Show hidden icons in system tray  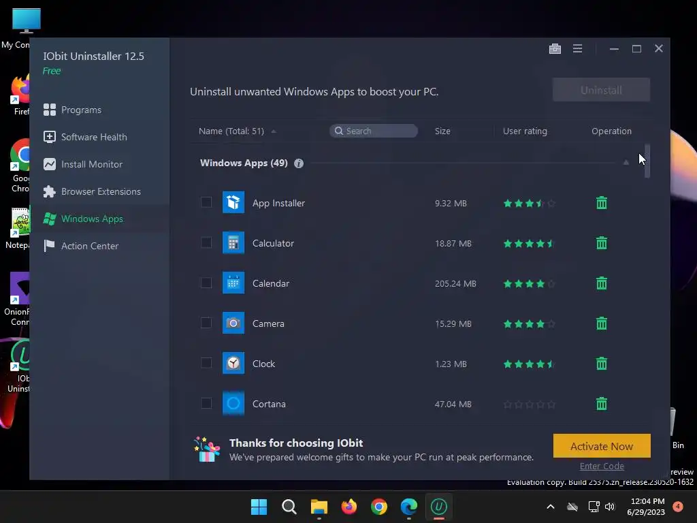pos(550,507)
